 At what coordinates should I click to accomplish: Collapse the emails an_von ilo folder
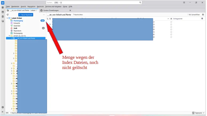pos(9,36)
